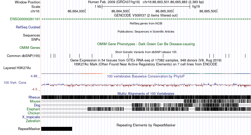Click the Human Feb. 2009 (GRCh37/hg19) assembly text

114,2
